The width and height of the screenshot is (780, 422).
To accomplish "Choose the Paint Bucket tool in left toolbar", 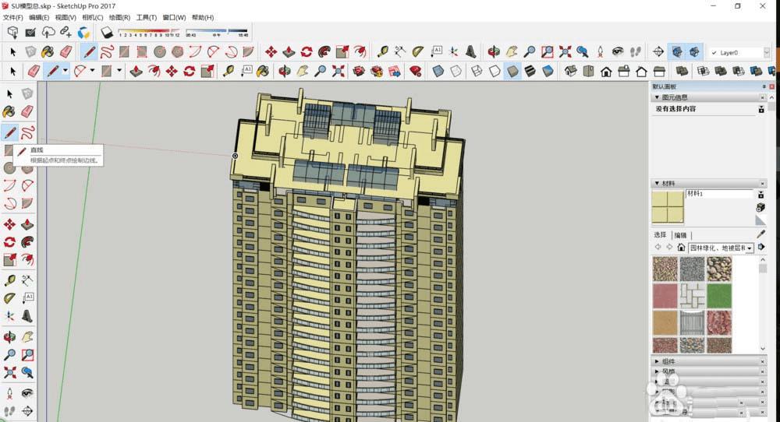I will coord(9,111).
